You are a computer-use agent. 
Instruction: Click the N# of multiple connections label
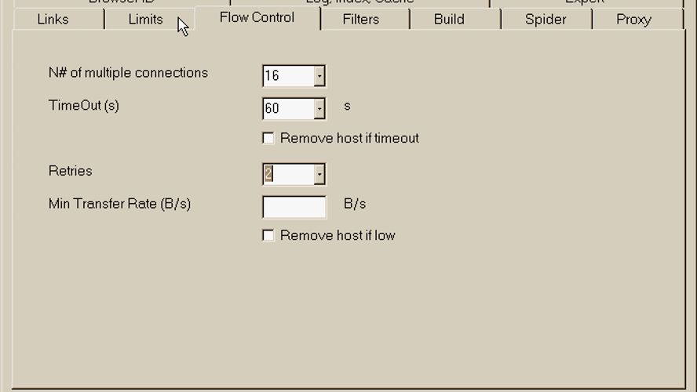coord(128,73)
